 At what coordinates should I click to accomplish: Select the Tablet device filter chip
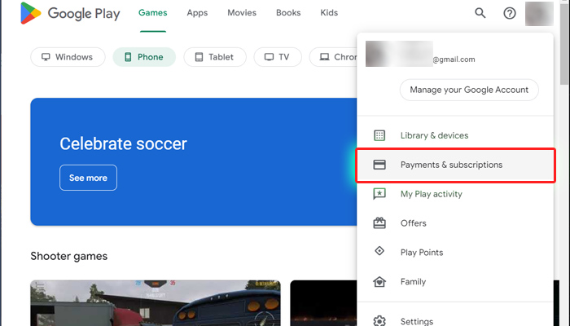coord(215,57)
